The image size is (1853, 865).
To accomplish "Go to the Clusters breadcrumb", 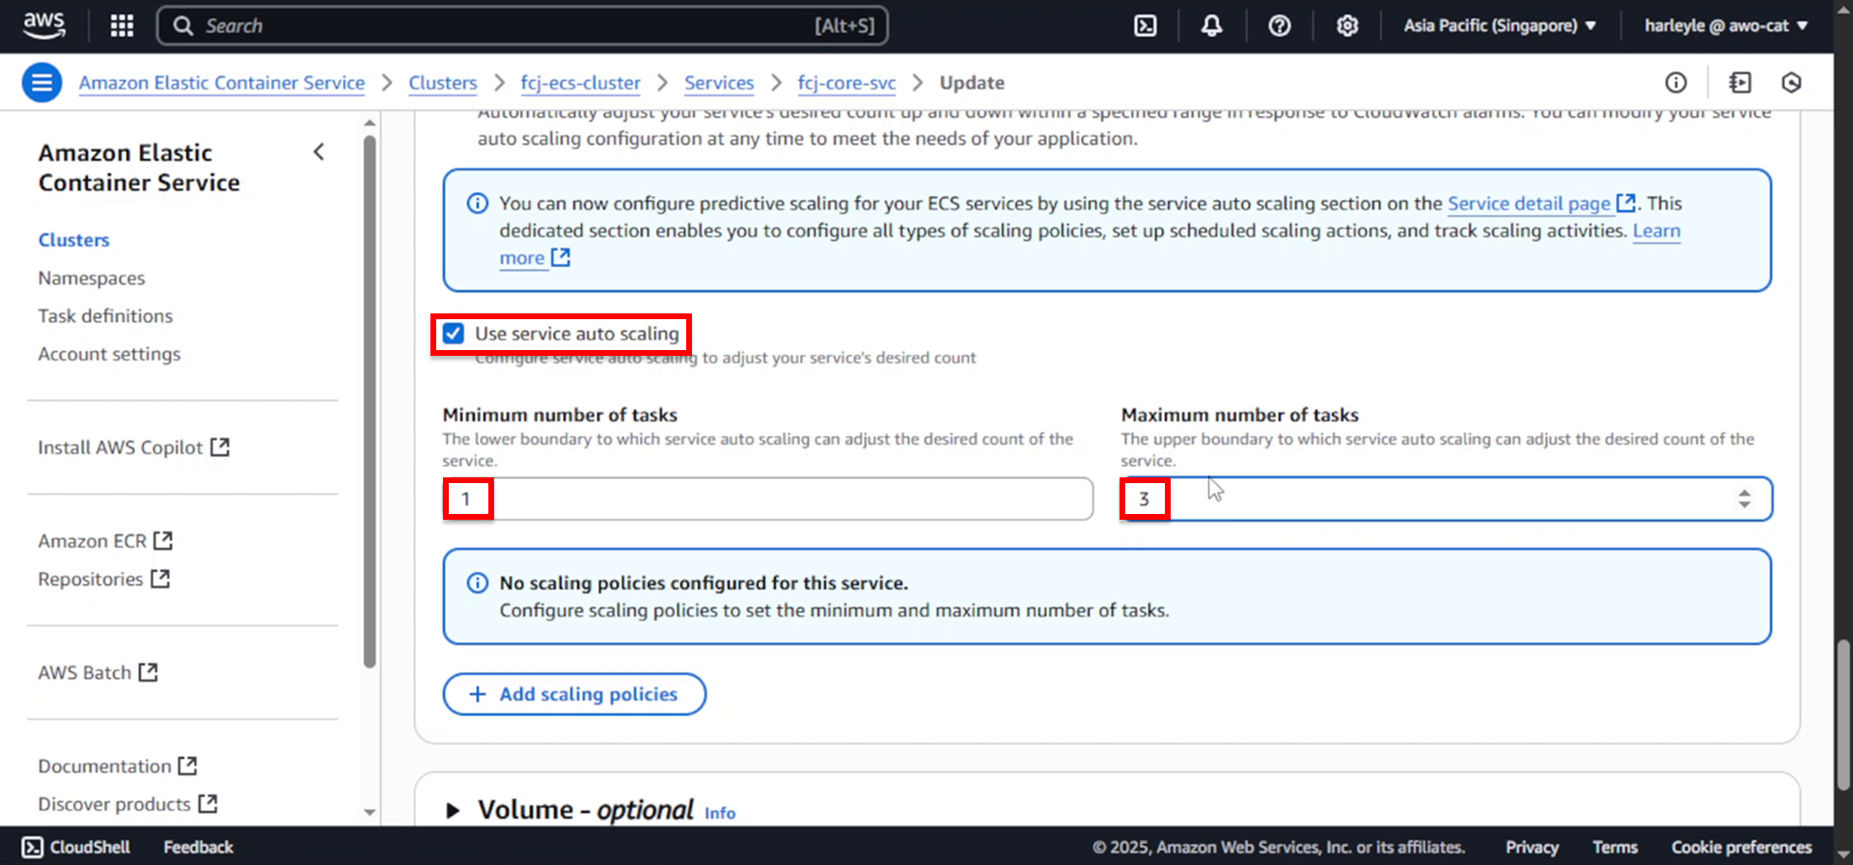I will [x=443, y=83].
